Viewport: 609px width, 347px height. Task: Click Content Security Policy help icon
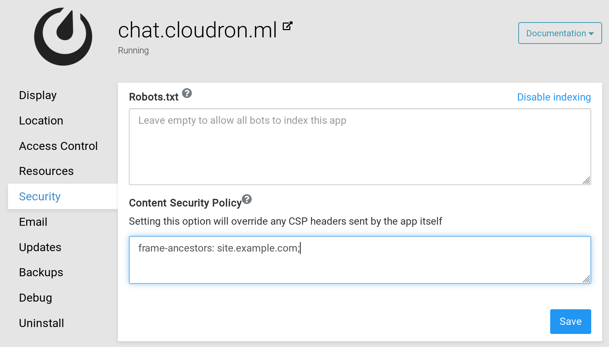(247, 199)
